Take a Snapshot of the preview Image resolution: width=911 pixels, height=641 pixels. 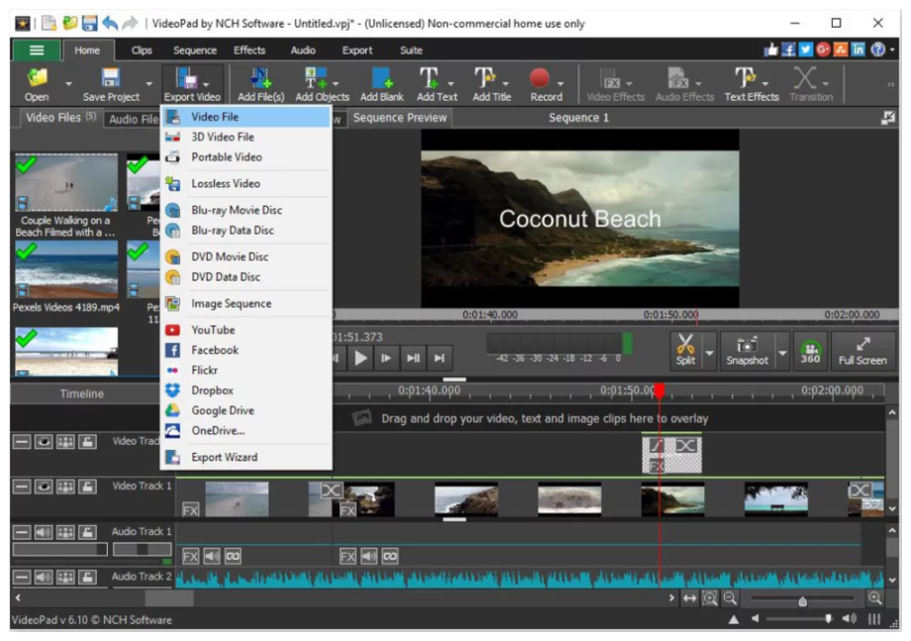click(747, 349)
